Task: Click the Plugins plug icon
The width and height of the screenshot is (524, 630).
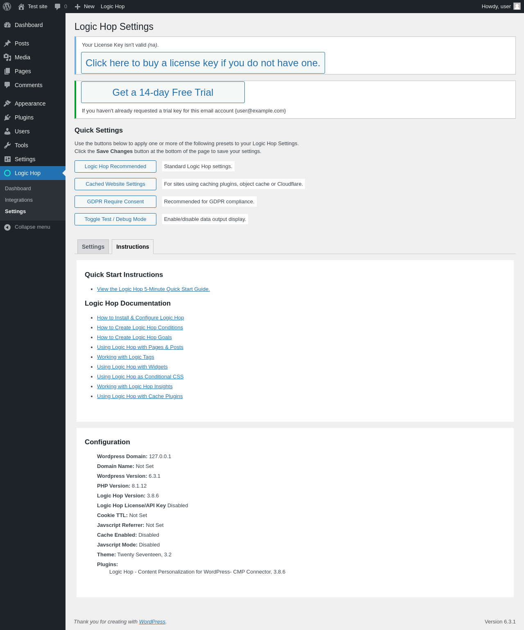Action: [x=7, y=117]
